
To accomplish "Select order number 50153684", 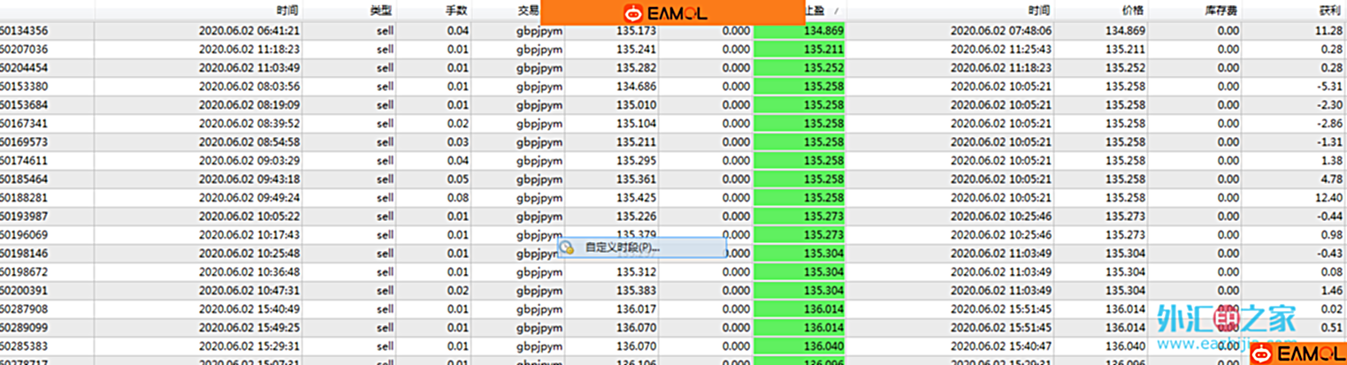I will pyautogui.click(x=24, y=104).
